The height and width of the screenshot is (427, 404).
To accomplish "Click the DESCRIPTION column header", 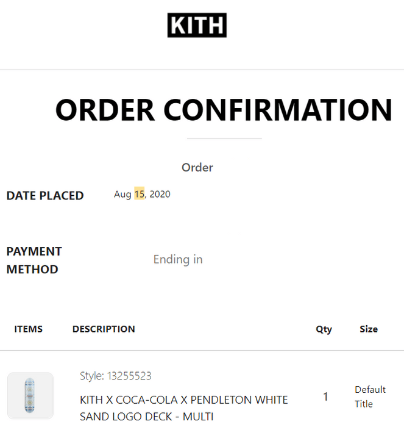I will pyautogui.click(x=104, y=329).
